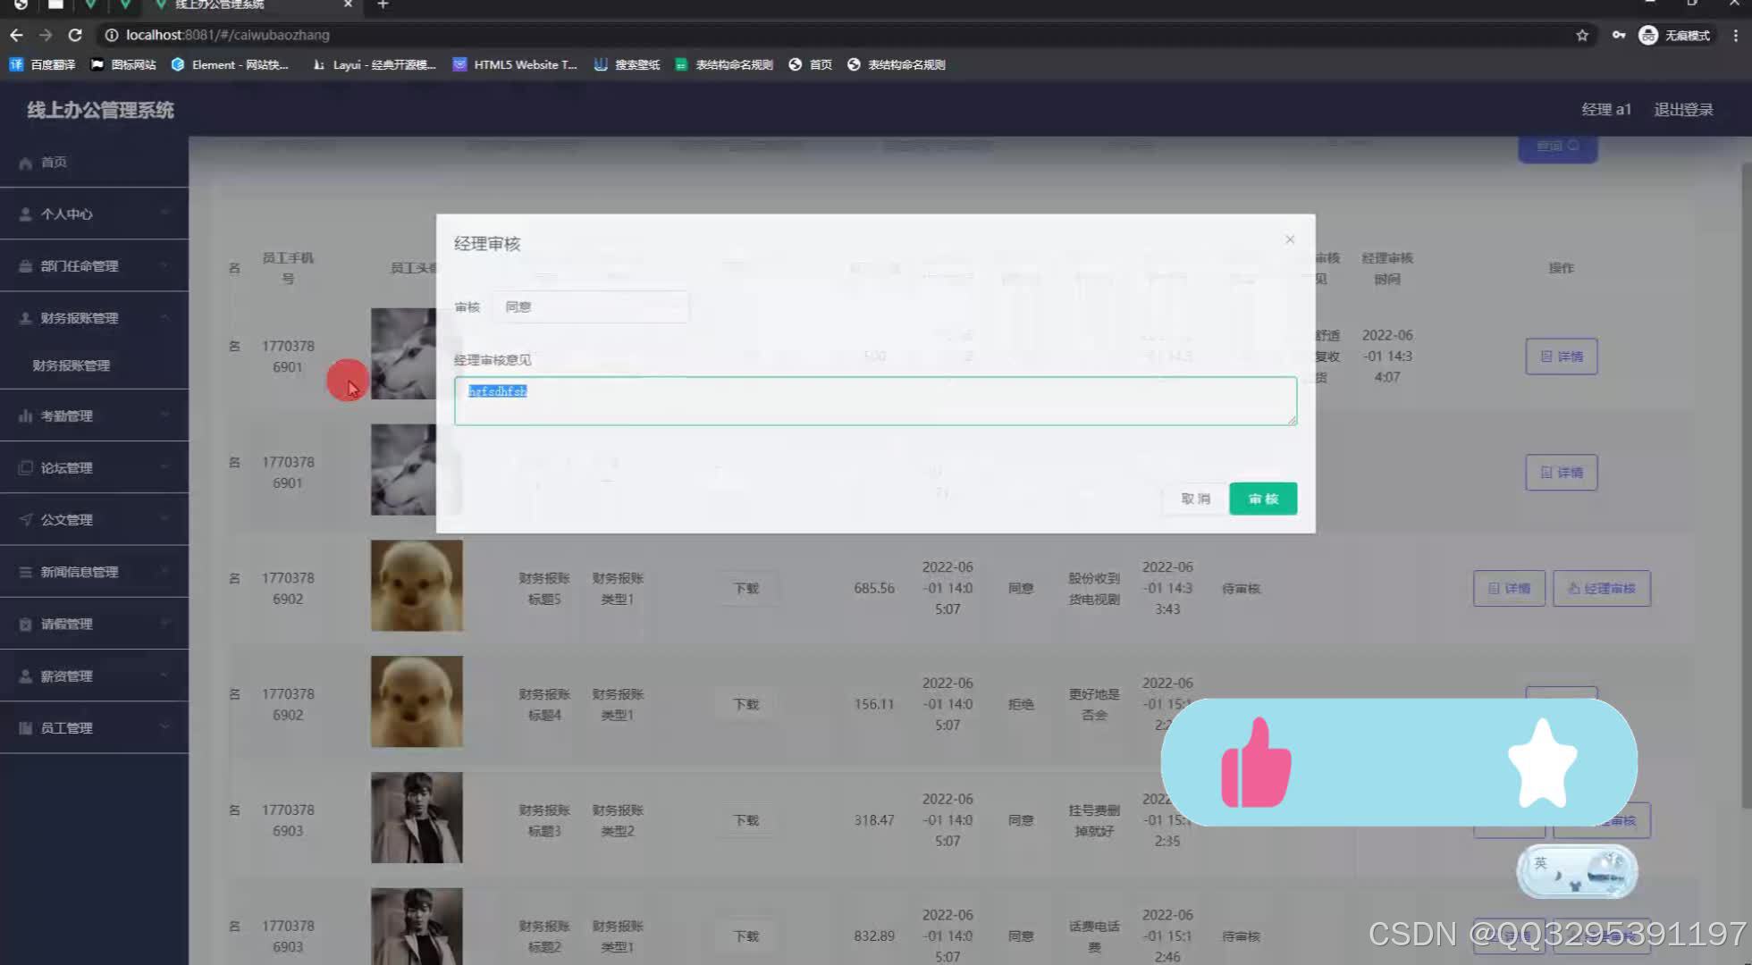
Task: Click the 685.56 amount cell
Action: click(873, 588)
